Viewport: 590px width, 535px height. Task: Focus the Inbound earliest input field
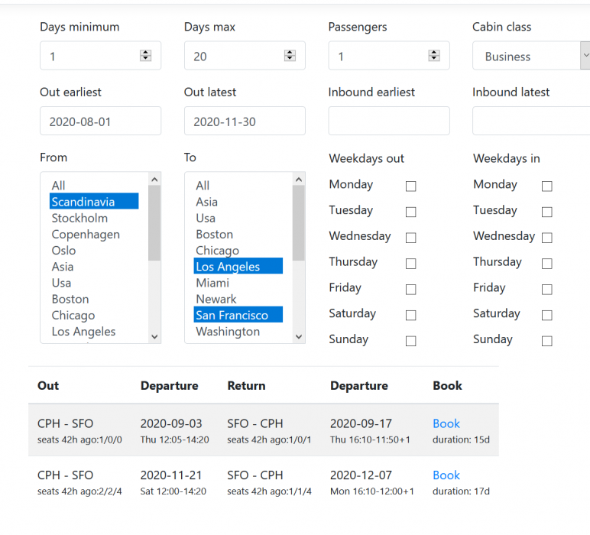click(389, 122)
